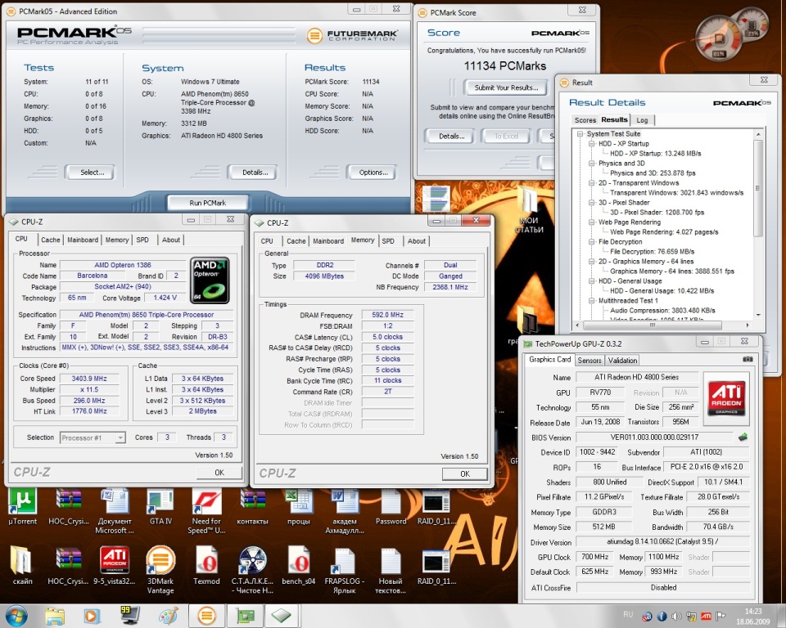Open About tab in CPU-Z memory window
This screenshot has height=628, width=786.
pyautogui.click(x=417, y=241)
